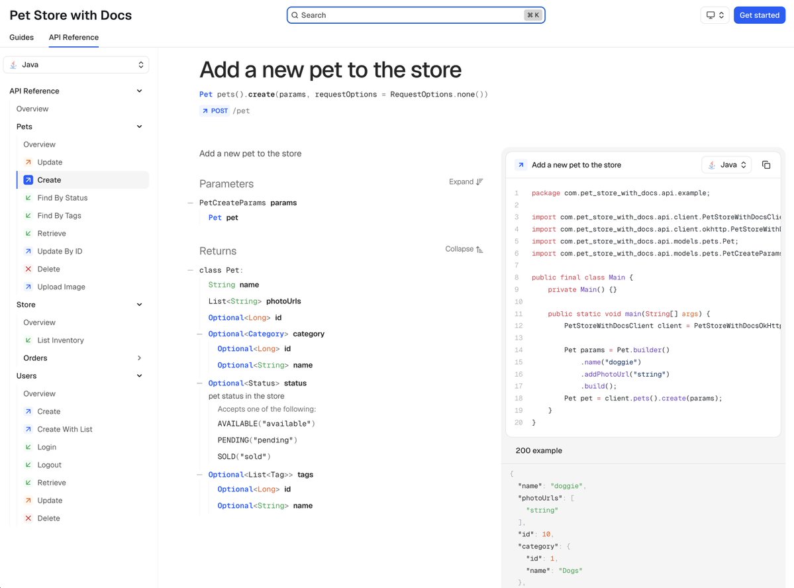Open the Java dropdown on the code panel
794x588 pixels.
[726, 164]
